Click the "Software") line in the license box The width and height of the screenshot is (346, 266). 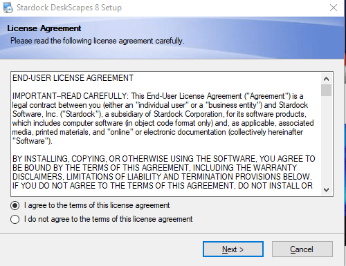(33, 141)
